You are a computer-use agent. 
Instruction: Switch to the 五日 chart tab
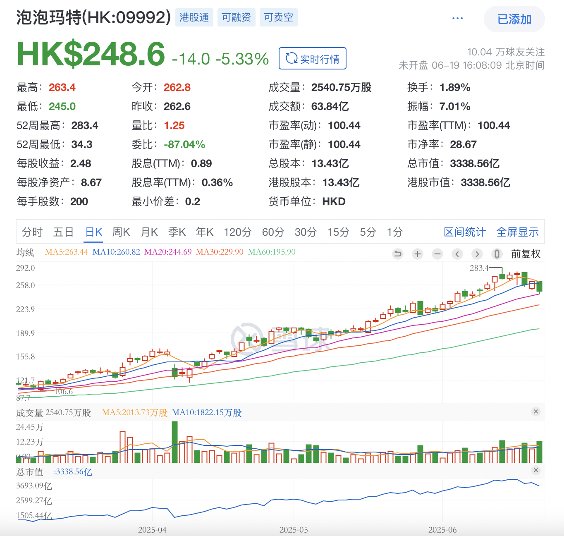(63, 232)
